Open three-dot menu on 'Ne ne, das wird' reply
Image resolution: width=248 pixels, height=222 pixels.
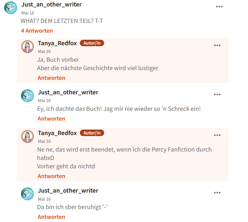tap(217, 135)
